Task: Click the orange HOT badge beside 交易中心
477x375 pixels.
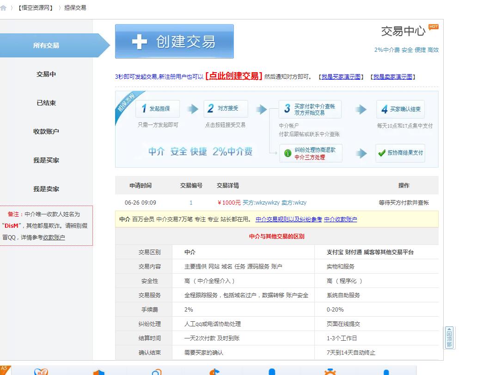Action: (433, 27)
